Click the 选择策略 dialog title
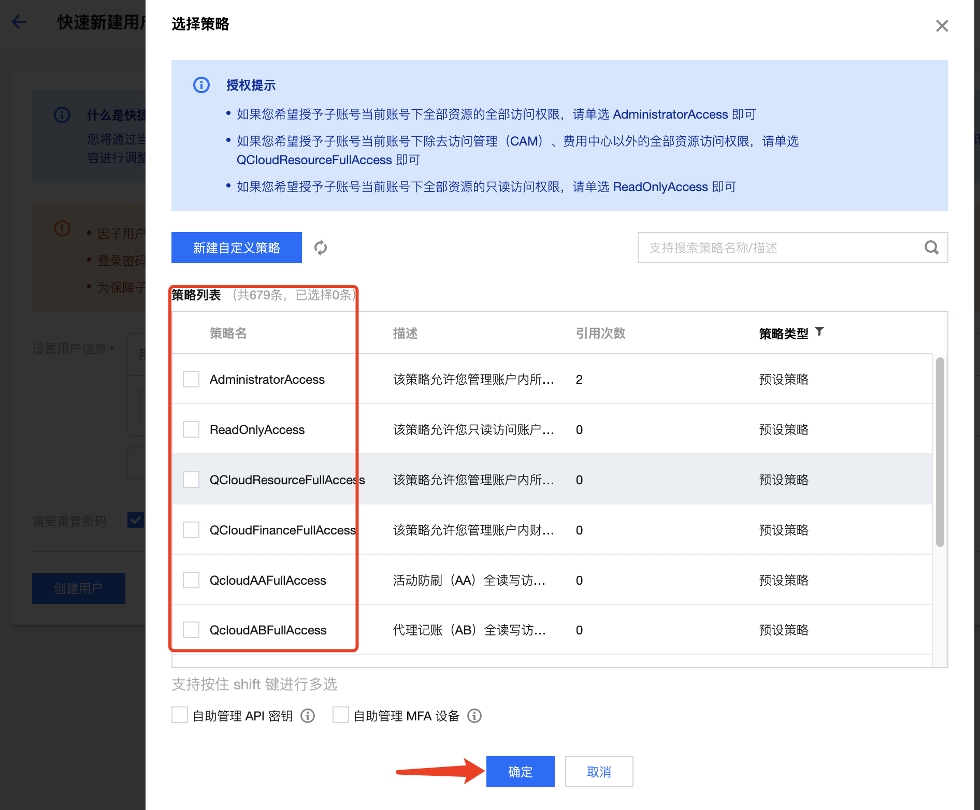 200,24
